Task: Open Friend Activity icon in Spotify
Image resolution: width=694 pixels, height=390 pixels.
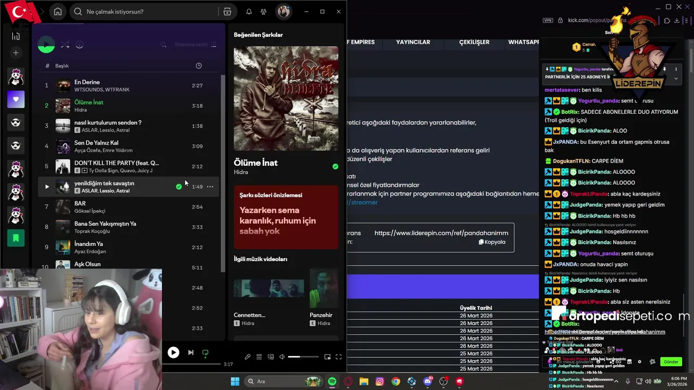Action: click(264, 11)
